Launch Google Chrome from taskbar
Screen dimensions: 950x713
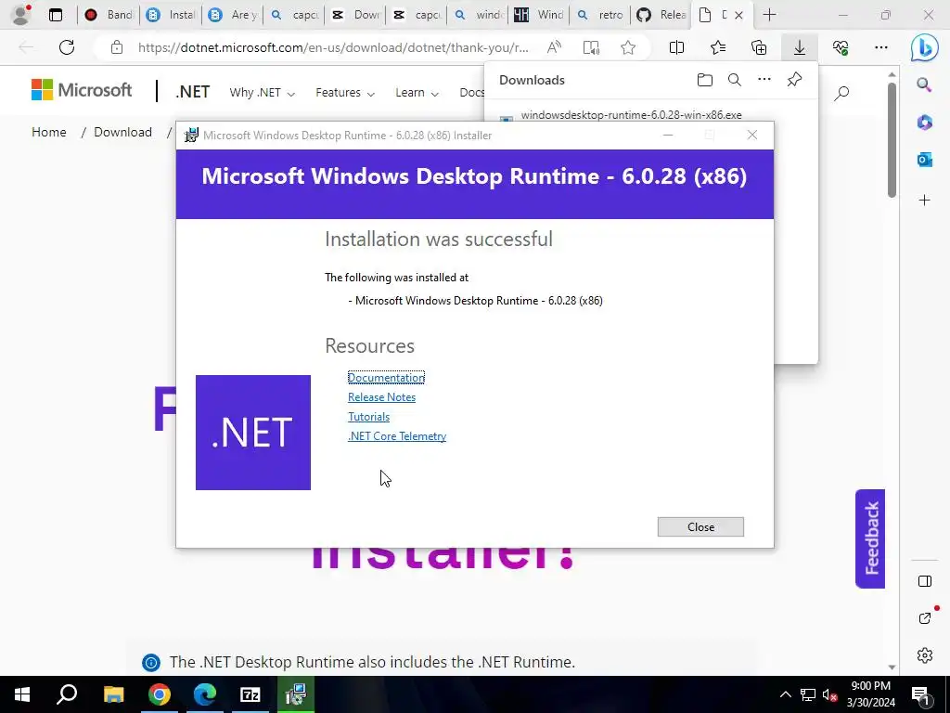pyautogui.click(x=160, y=694)
